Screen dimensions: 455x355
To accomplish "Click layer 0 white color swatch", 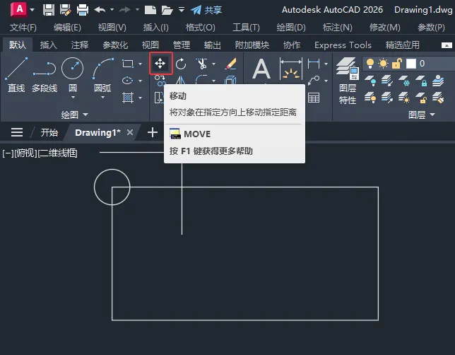I will tap(411, 64).
